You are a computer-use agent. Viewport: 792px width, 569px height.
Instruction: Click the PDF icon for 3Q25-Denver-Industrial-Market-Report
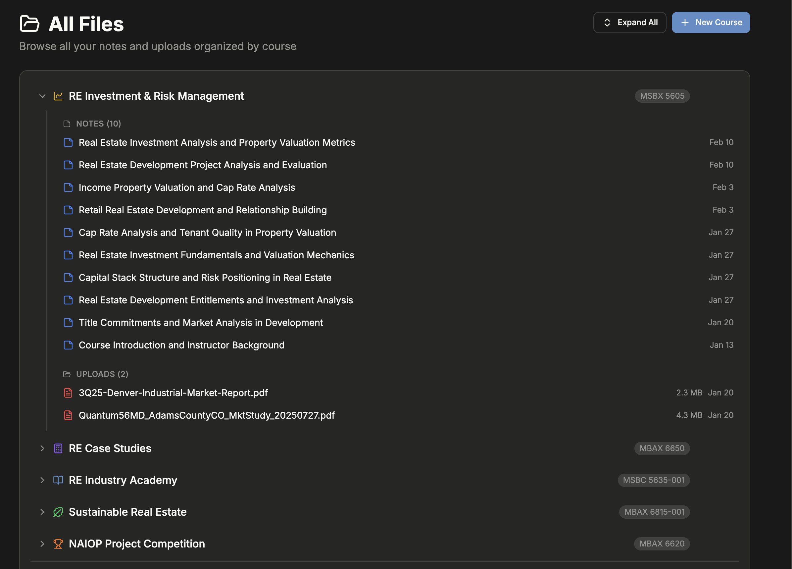point(68,392)
